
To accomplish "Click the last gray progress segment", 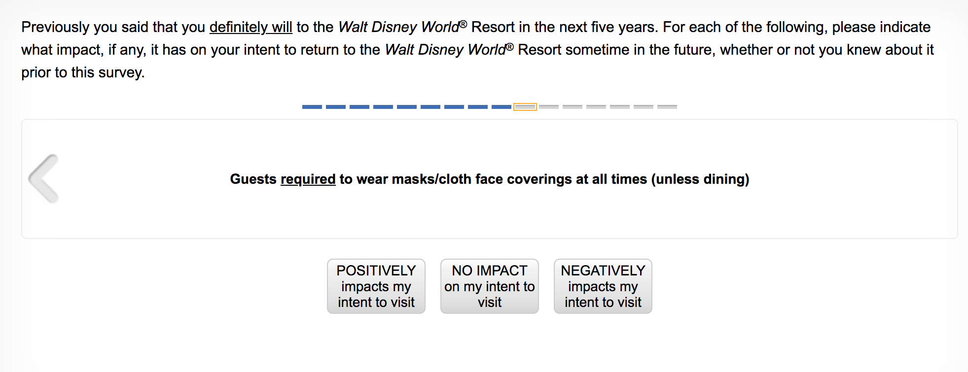I will pyautogui.click(x=667, y=107).
